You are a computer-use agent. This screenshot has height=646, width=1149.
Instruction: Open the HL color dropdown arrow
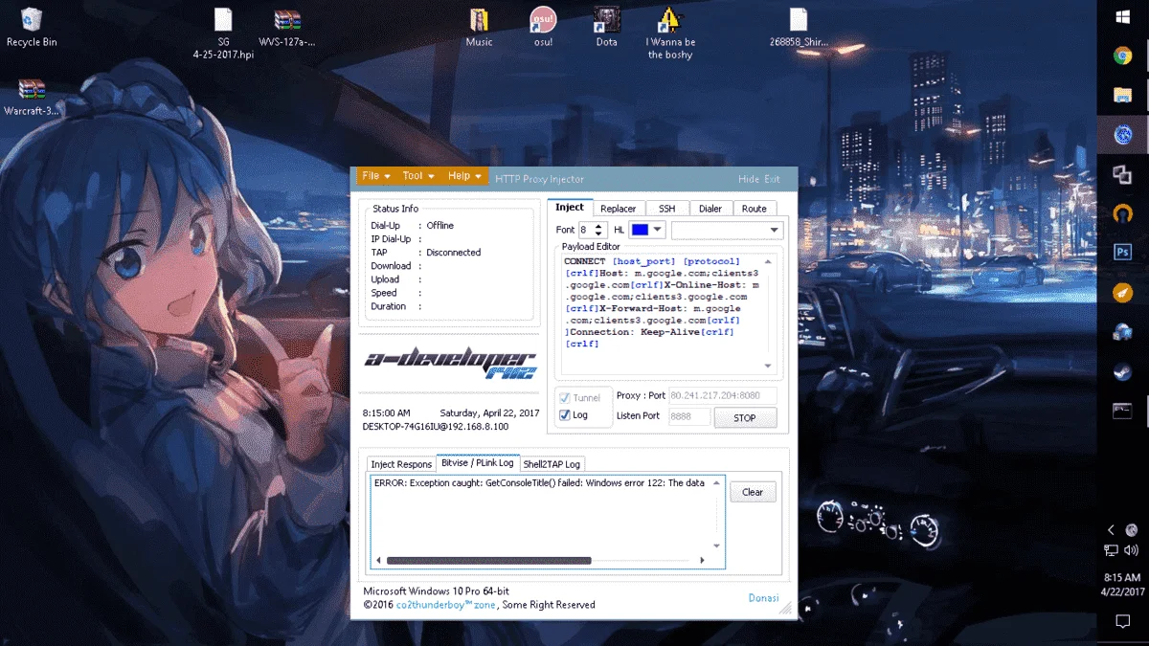coord(658,230)
